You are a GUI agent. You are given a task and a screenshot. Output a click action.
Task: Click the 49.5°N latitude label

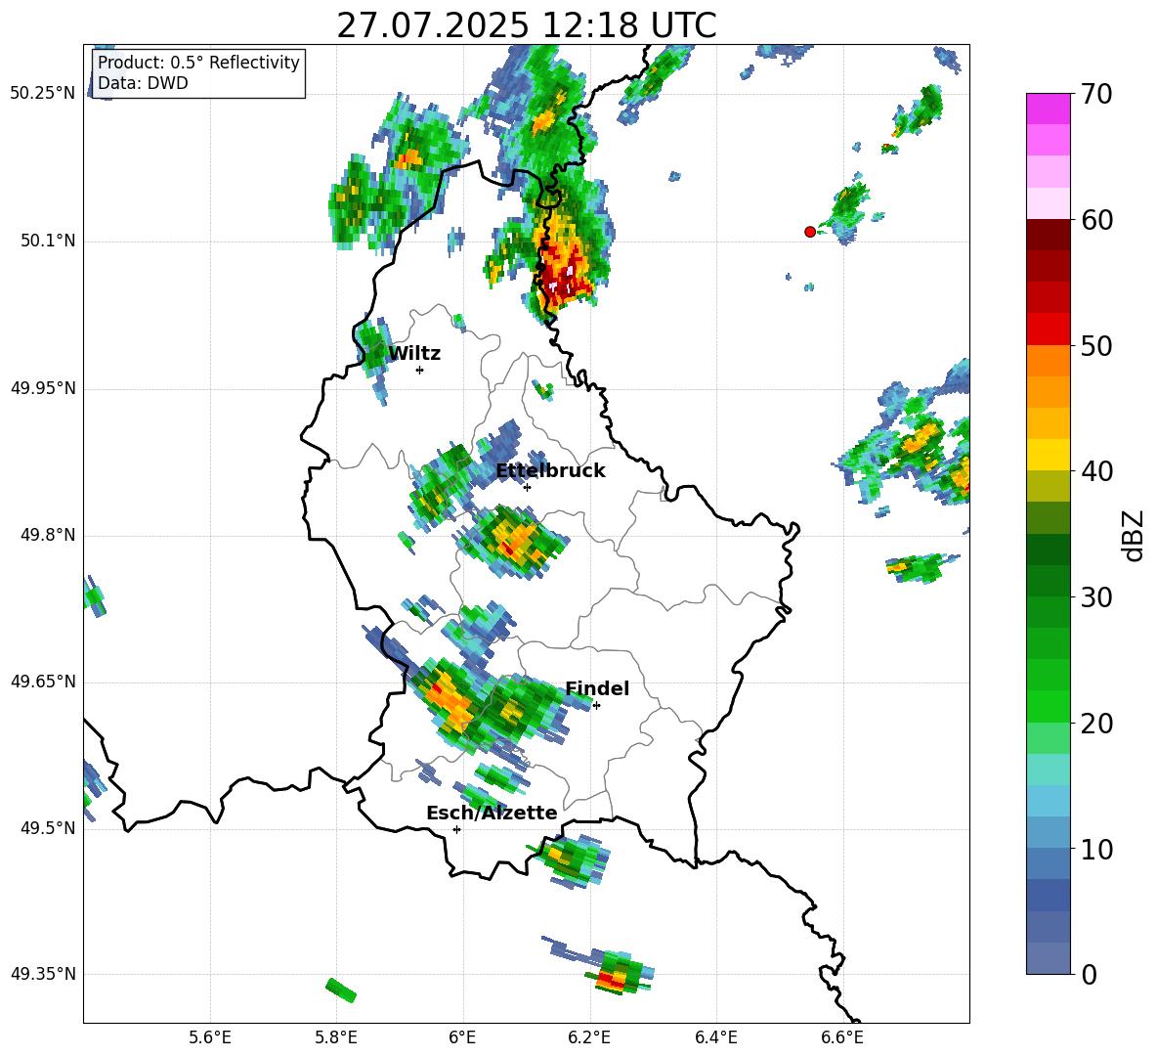[49, 828]
